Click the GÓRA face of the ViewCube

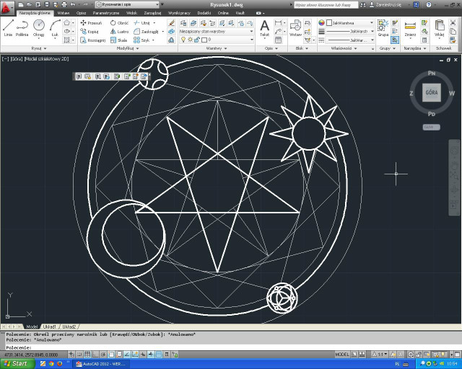pyautogui.click(x=432, y=92)
